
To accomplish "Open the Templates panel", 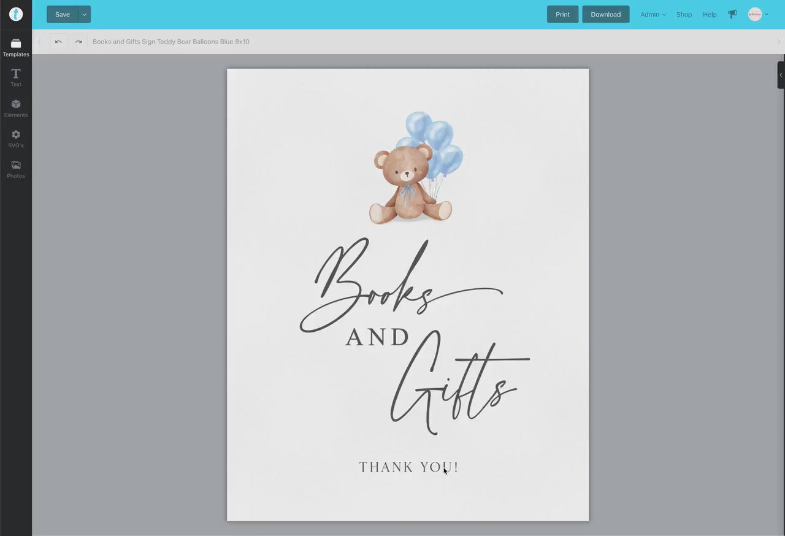I will click(16, 48).
